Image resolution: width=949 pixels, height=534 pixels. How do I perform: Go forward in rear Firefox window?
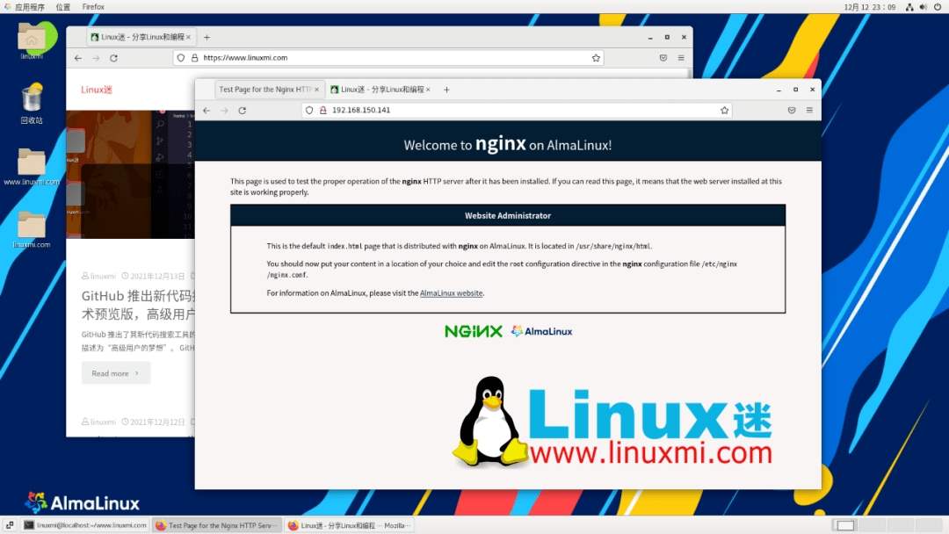[x=96, y=58]
